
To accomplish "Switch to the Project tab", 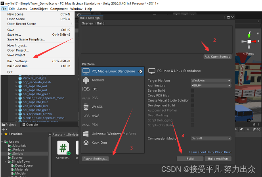I will (9, 125).
